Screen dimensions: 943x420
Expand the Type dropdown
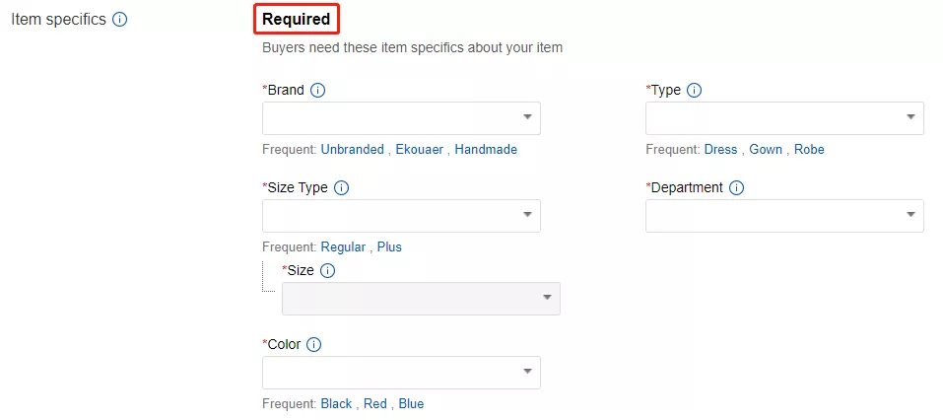click(x=784, y=118)
